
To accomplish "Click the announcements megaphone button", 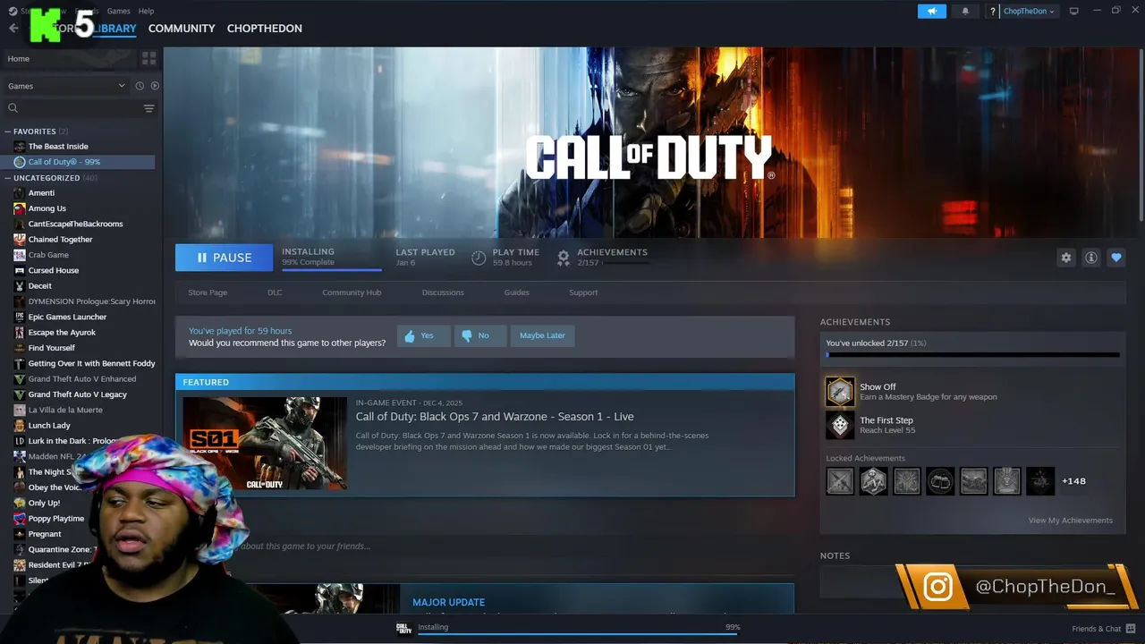I will 931,12.
